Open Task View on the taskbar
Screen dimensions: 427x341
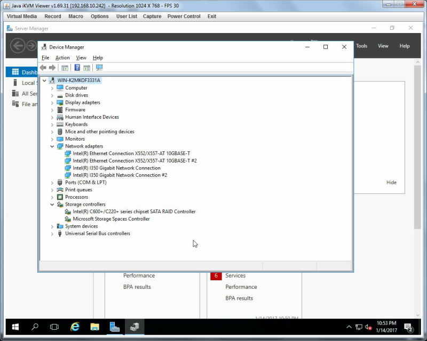coord(54,327)
